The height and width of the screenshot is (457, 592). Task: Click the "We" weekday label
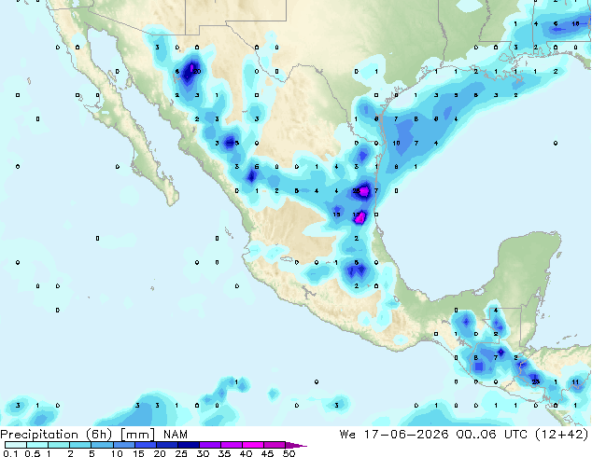[x=347, y=435]
